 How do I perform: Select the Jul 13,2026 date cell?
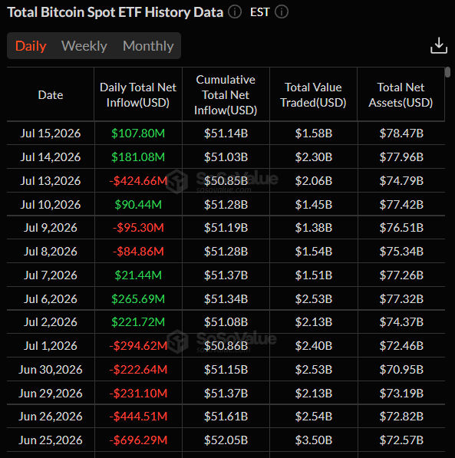click(x=51, y=181)
